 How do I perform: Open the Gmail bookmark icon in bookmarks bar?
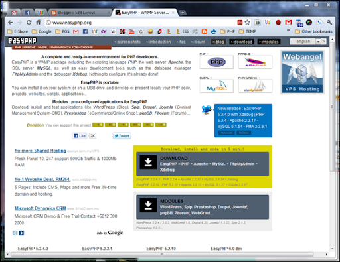tap(76, 32)
